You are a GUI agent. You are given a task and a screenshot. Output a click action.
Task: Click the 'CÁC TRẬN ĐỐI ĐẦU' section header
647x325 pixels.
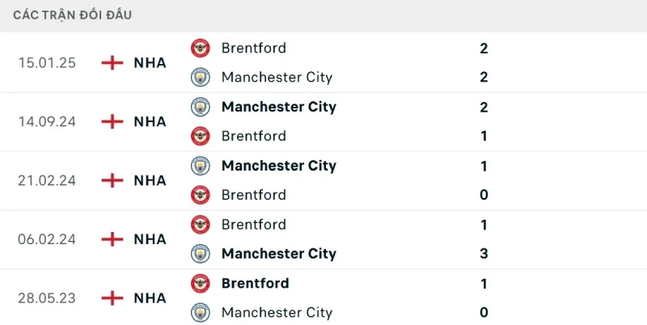pos(73,15)
